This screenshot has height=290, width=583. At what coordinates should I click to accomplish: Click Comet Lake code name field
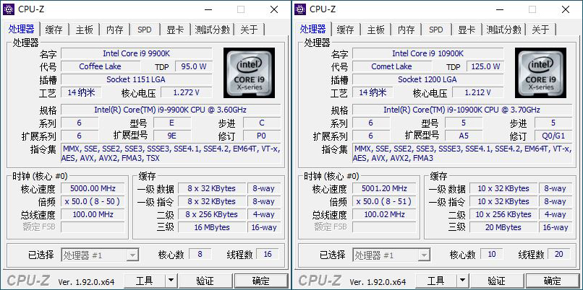click(x=392, y=66)
